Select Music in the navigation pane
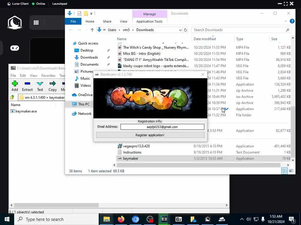This screenshot has width=301, height=225. 85,79
